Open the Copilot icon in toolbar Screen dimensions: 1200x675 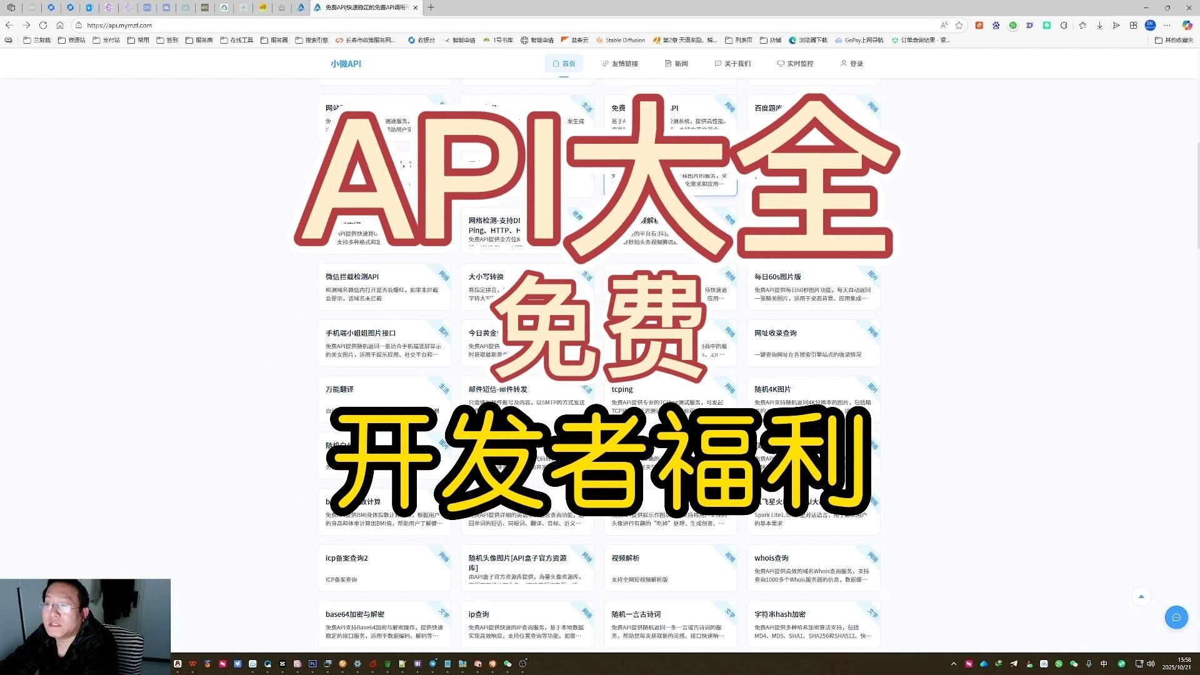point(1186,25)
